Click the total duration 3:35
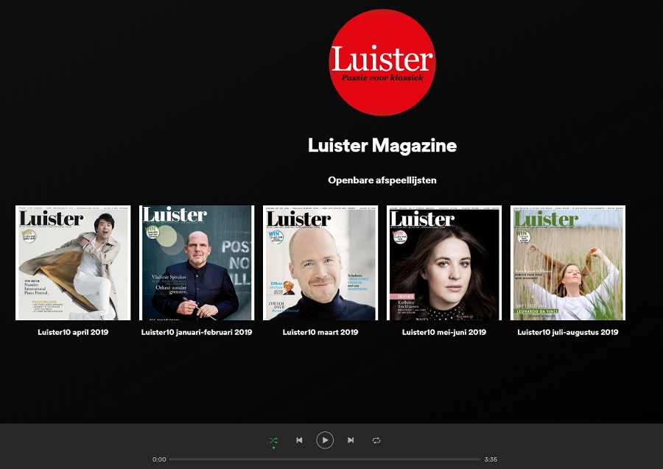Viewport: 663px width, 469px height. [x=491, y=459]
